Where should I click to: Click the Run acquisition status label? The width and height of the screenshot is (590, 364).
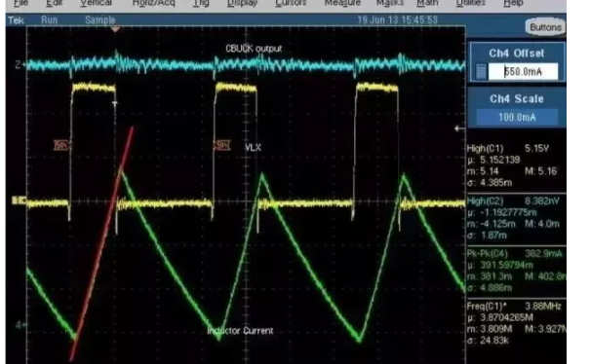coord(50,19)
